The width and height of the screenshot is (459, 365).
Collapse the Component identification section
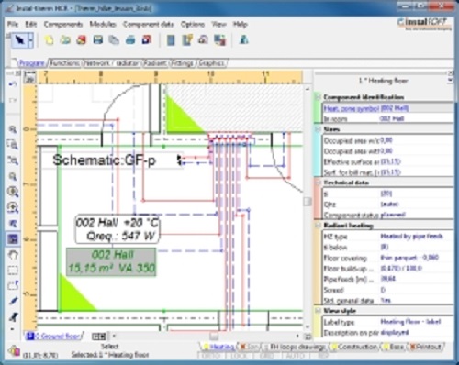319,97
